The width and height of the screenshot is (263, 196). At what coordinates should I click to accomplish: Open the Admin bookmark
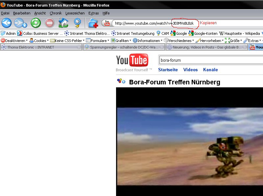click(8, 33)
